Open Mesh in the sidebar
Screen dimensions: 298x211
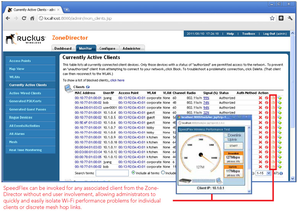(x=31, y=142)
